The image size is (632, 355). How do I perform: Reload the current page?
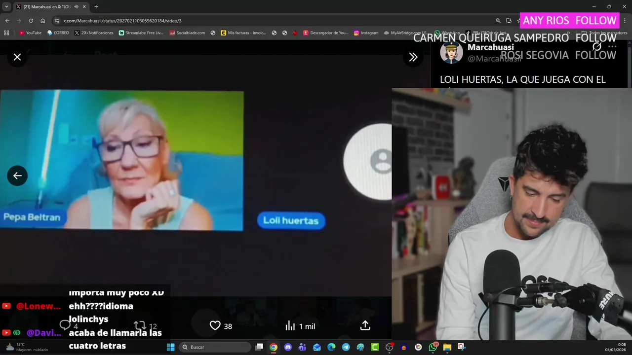[31, 21]
